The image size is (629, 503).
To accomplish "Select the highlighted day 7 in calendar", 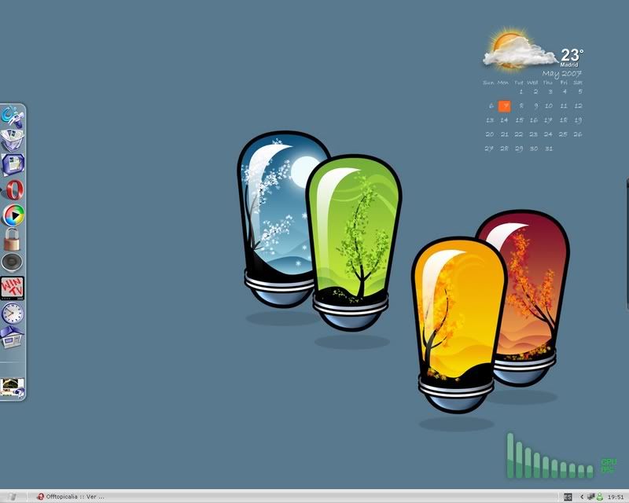I will coord(505,106).
